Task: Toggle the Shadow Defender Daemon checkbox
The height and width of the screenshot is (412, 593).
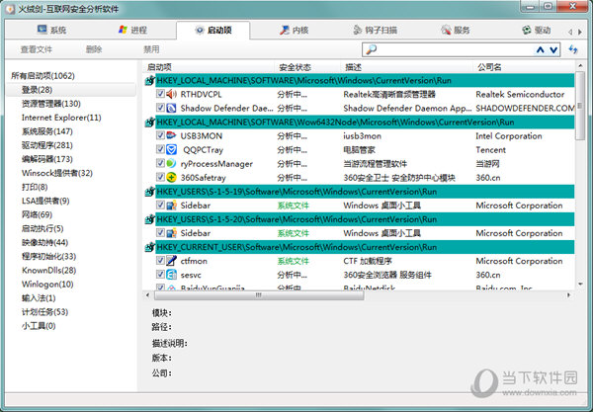Action: coord(160,108)
